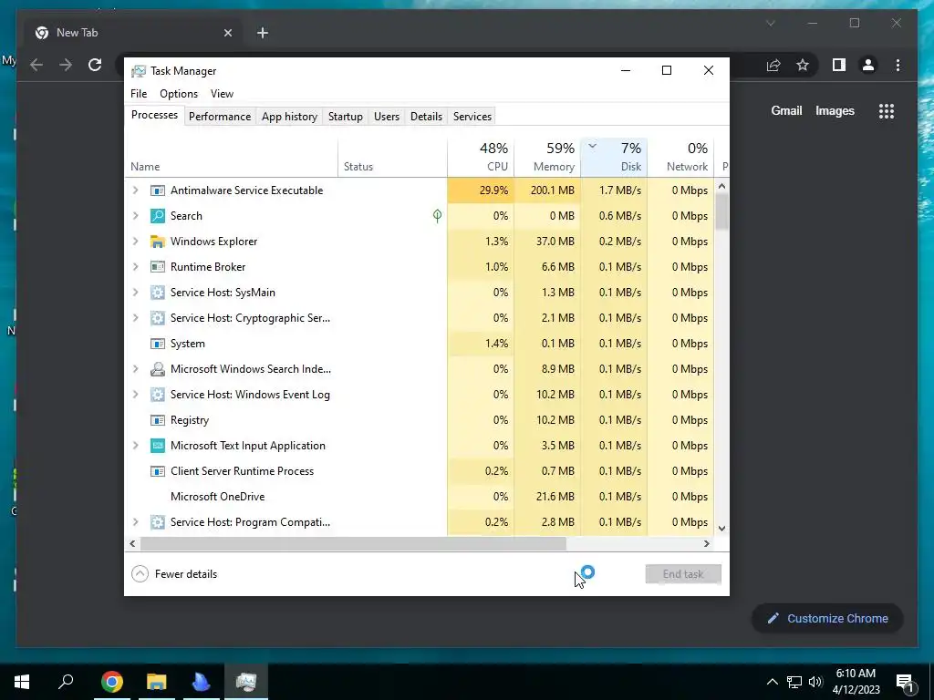The image size is (934, 700).
Task: Open the File menu
Action: pyautogui.click(x=139, y=94)
